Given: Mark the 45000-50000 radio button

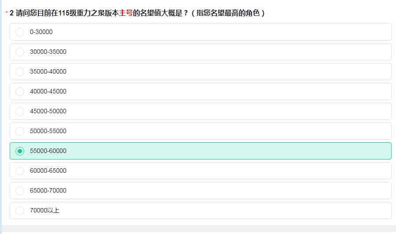Looking at the screenshot, I should click(x=20, y=111).
